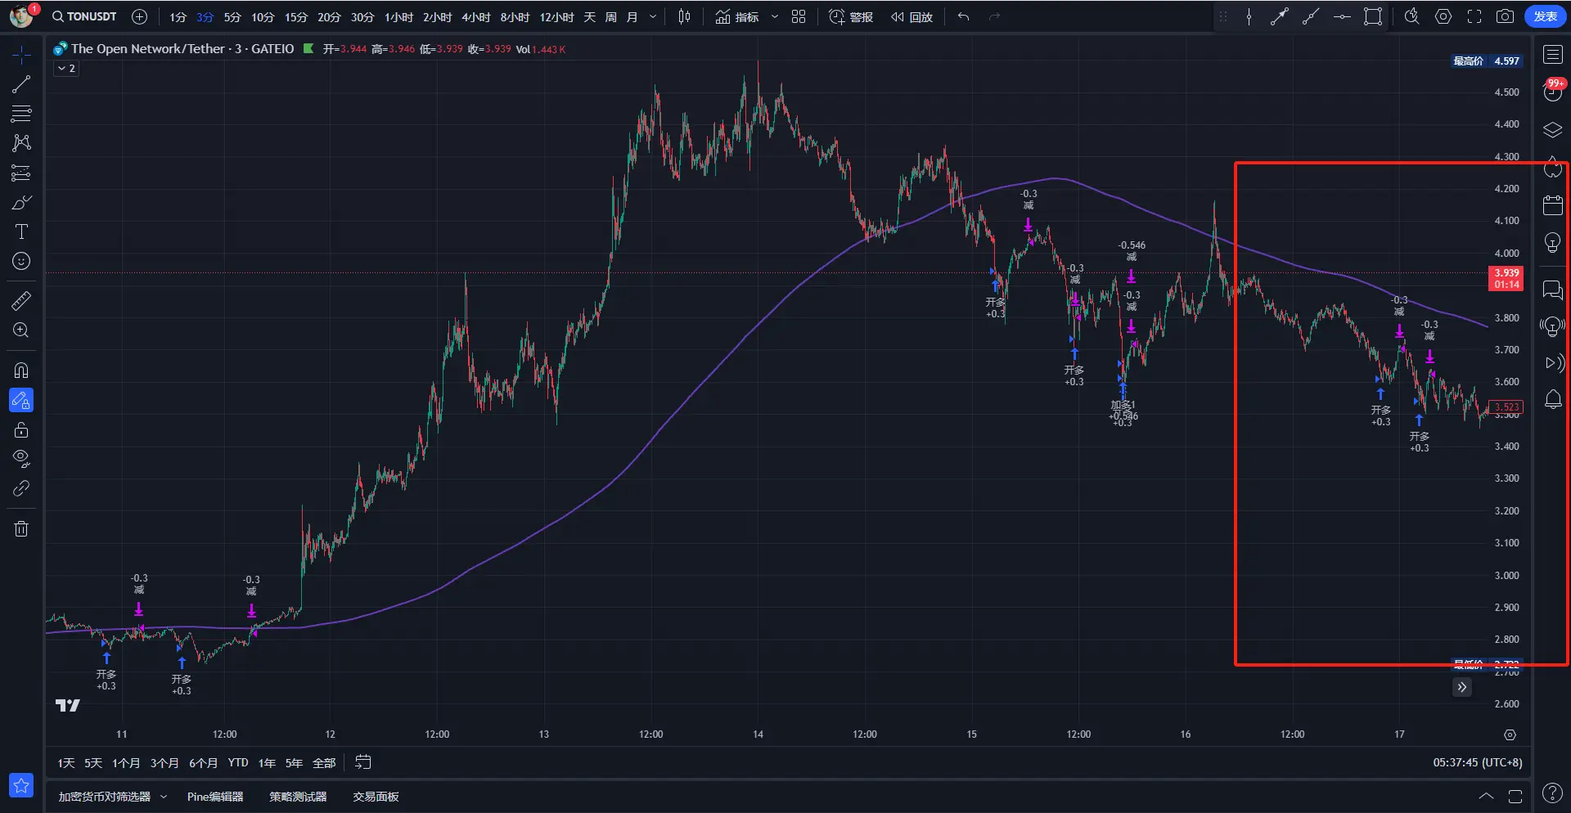This screenshot has height=813, width=1571.
Task: Open the watchlist panel in right sidebar
Action: [x=1552, y=55]
